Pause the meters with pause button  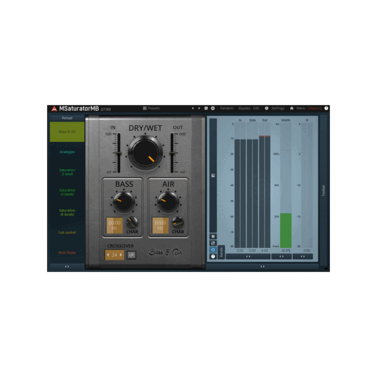coord(213,237)
